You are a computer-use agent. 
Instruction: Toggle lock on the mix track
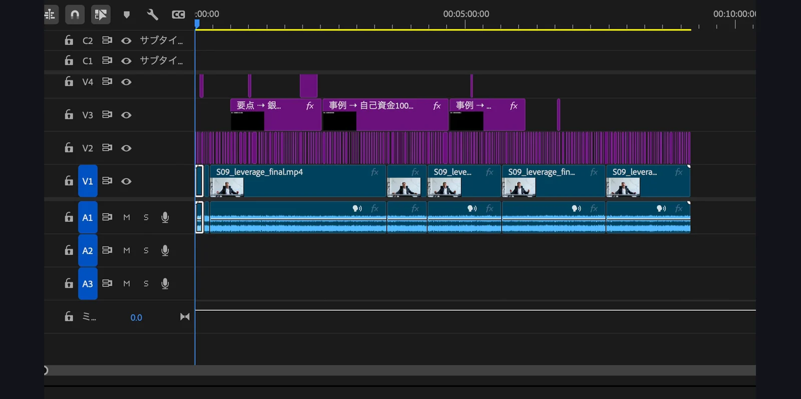coord(69,316)
